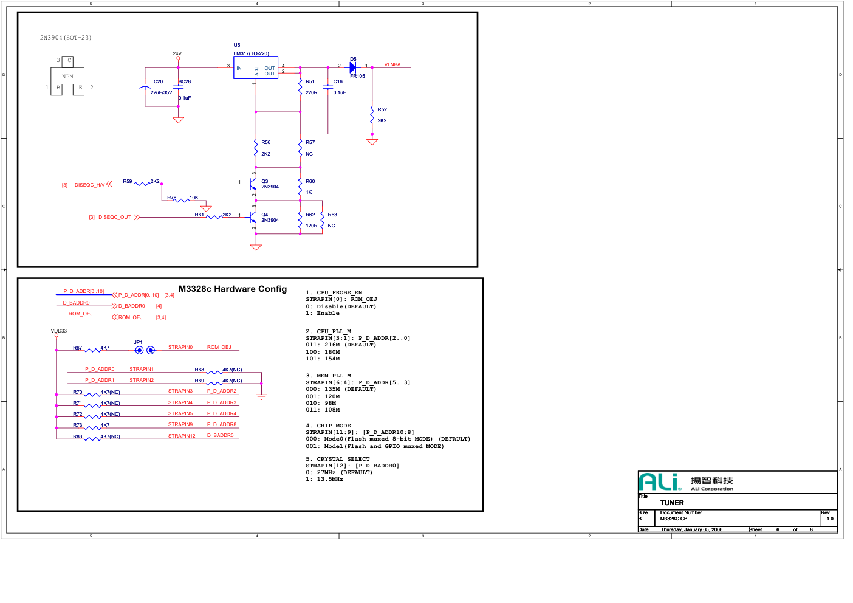Click the Q3 2N3904 transistor symbol
Viewport: 853px width, 603px height.
tap(253, 184)
